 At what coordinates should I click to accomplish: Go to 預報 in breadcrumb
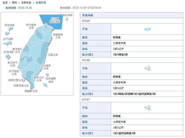tap(15, 2)
